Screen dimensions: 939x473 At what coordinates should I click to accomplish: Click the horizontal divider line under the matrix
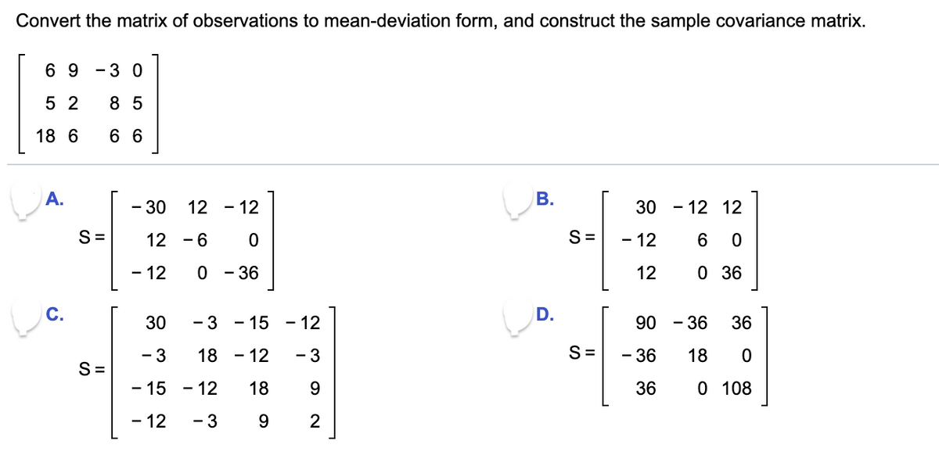click(x=469, y=163)
